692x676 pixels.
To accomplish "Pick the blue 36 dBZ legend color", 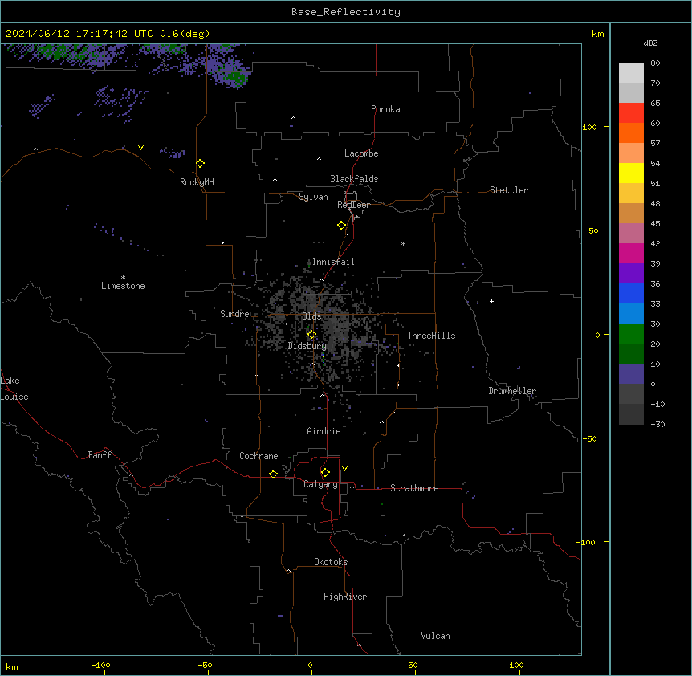I will tap(631, 293).
